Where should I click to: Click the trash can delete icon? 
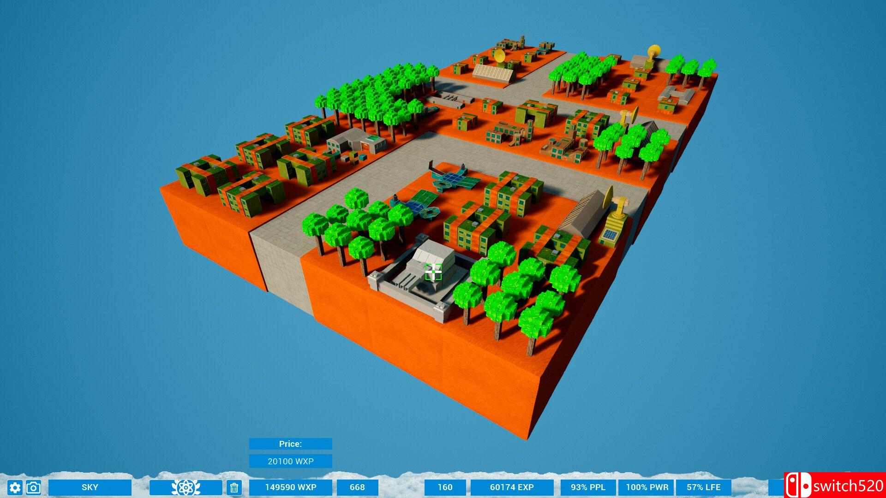point(234,487)
